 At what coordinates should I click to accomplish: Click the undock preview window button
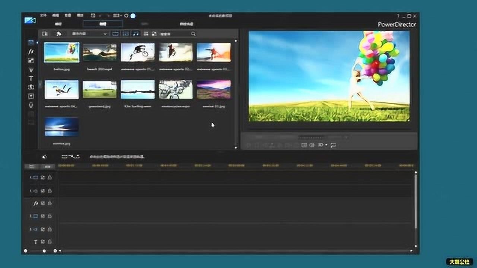333,145
